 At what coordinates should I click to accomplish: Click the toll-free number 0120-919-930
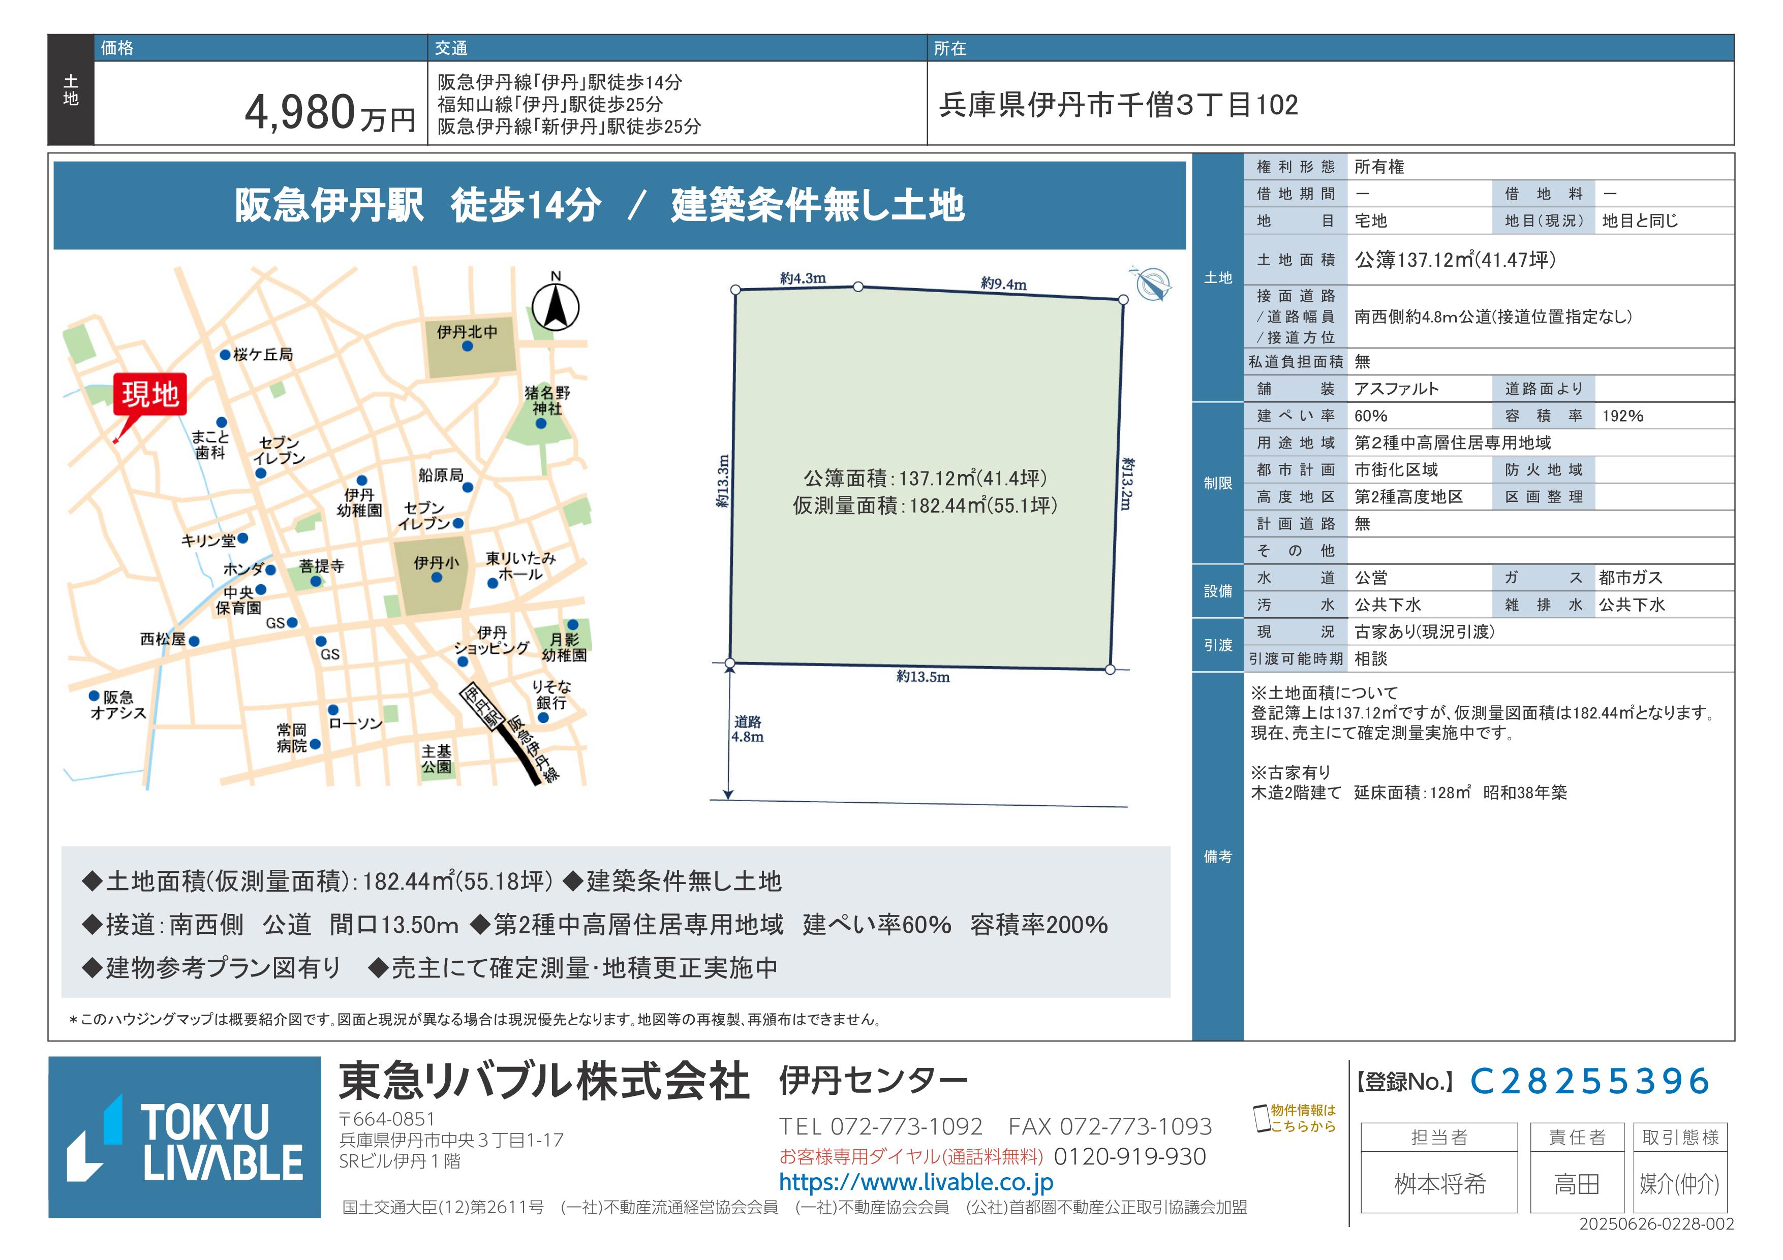coord(1129,1157)
